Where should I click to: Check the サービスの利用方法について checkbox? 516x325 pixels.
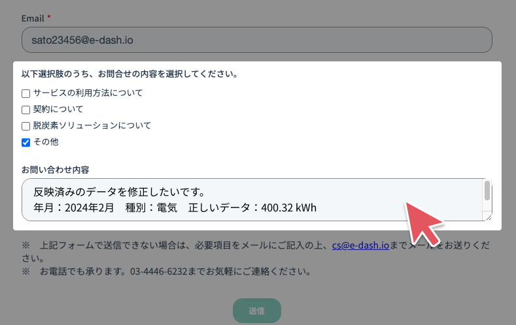[x=26, y=93]
